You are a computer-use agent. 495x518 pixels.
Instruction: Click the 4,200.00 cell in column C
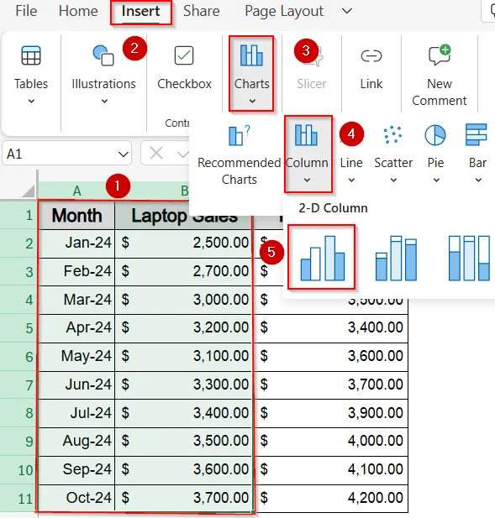click(x=330, y=498)
